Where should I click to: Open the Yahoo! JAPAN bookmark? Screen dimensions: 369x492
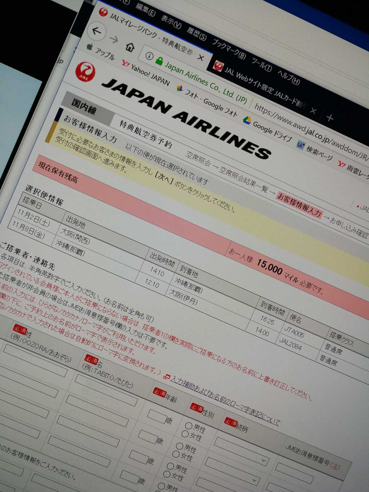[145, 73]
